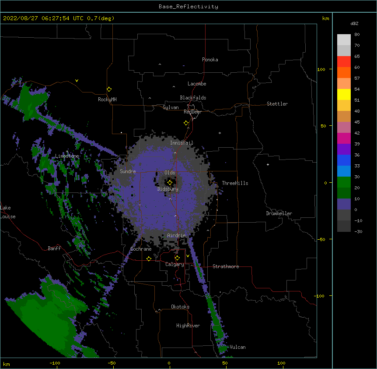Viewport: 377px width, 369px height.
Task: Click the RedDeer city label
Action: tap(192, 112)
